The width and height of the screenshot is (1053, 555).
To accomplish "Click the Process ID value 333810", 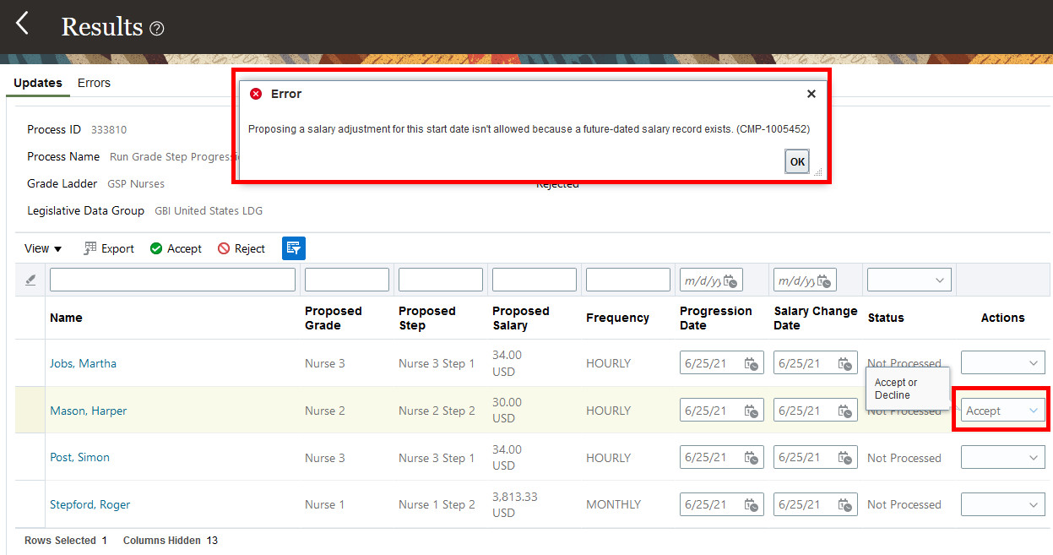I will (109, 129).
